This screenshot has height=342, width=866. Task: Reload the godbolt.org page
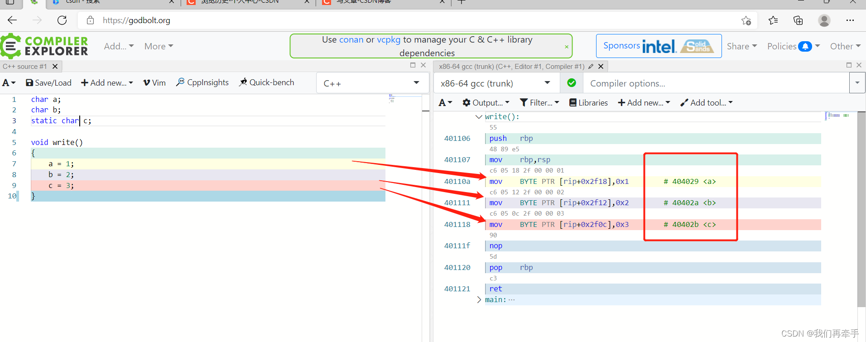click(62, 20)
